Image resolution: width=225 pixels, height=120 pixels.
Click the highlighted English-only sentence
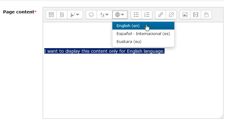[104, 51]
